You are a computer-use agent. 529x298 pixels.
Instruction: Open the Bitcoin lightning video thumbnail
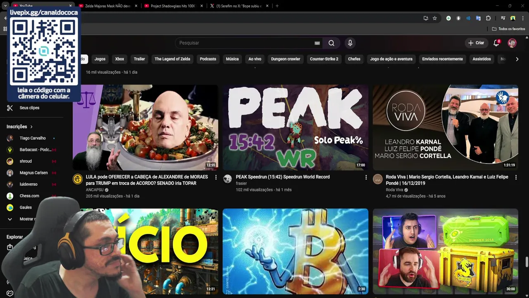tap(295, 251)
